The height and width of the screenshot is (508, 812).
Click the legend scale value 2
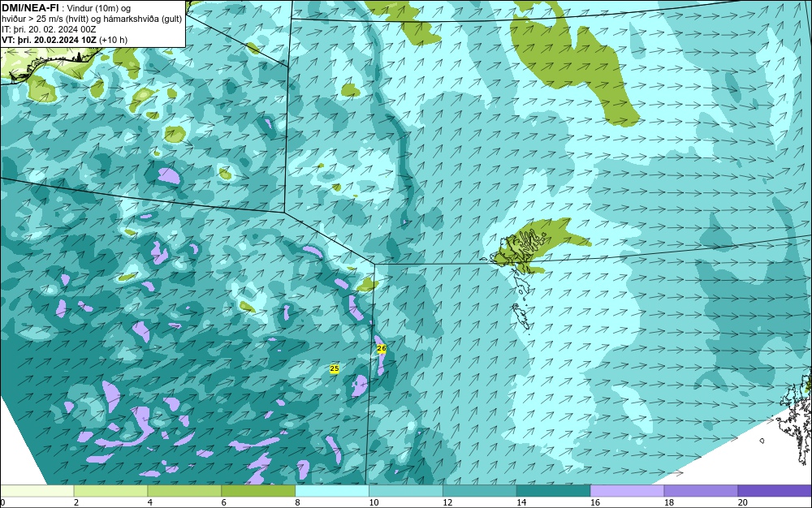(76, 502)
